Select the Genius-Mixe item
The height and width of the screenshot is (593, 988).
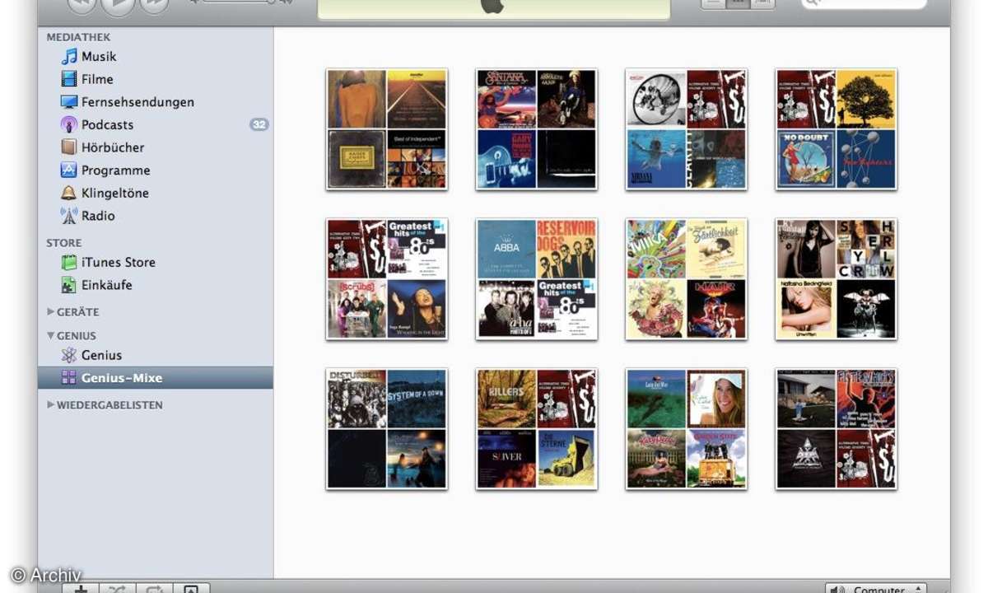coord(121,378)
